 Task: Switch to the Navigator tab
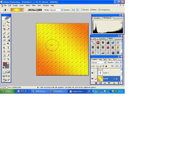97,18
